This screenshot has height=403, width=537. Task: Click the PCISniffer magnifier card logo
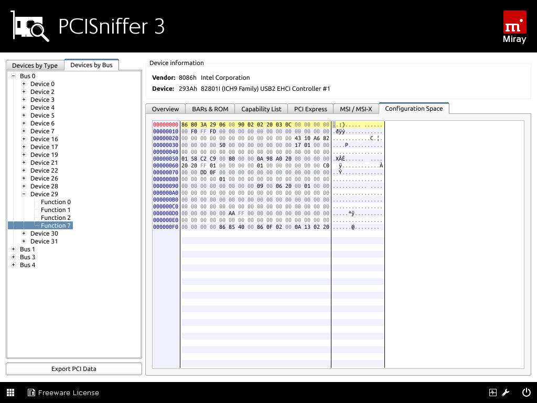(30, 26)
